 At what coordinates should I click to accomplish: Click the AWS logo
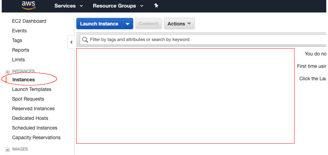28,5
